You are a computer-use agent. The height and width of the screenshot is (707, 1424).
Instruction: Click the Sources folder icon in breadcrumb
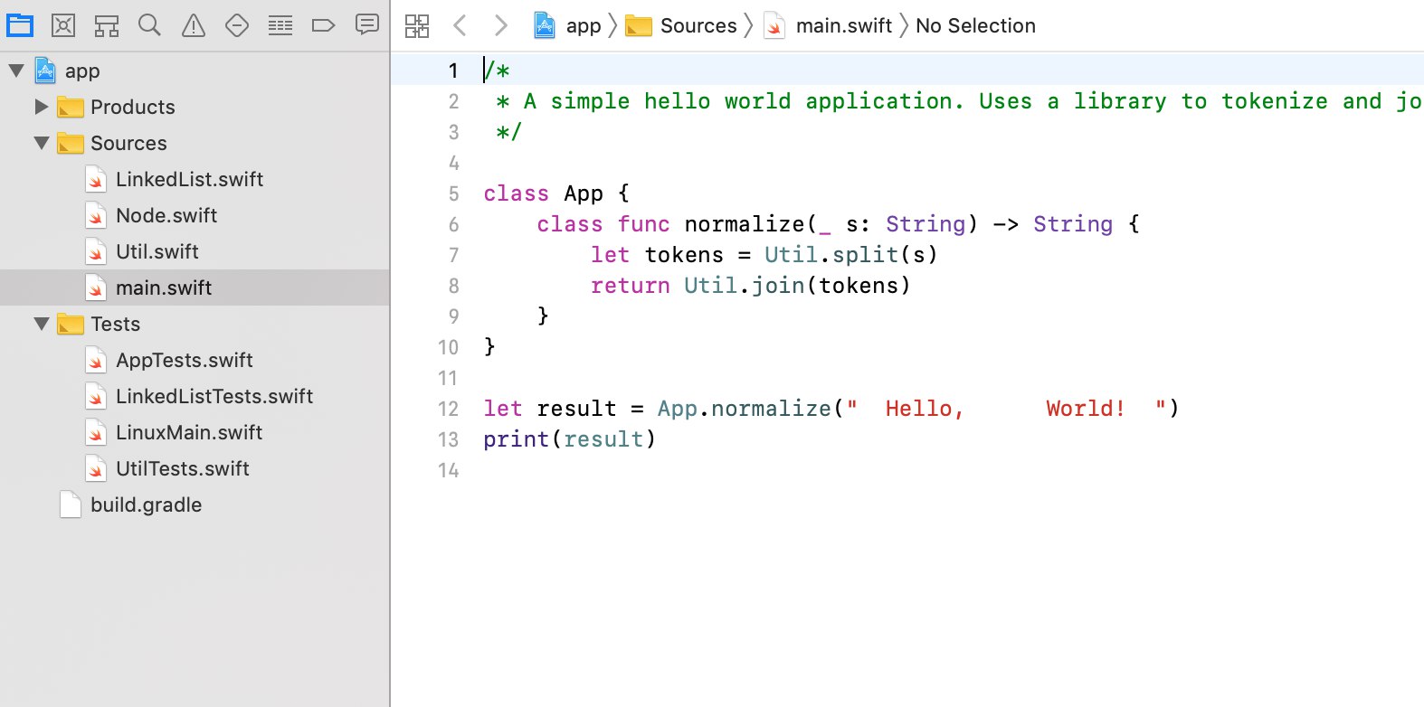(x=639, y=26)
